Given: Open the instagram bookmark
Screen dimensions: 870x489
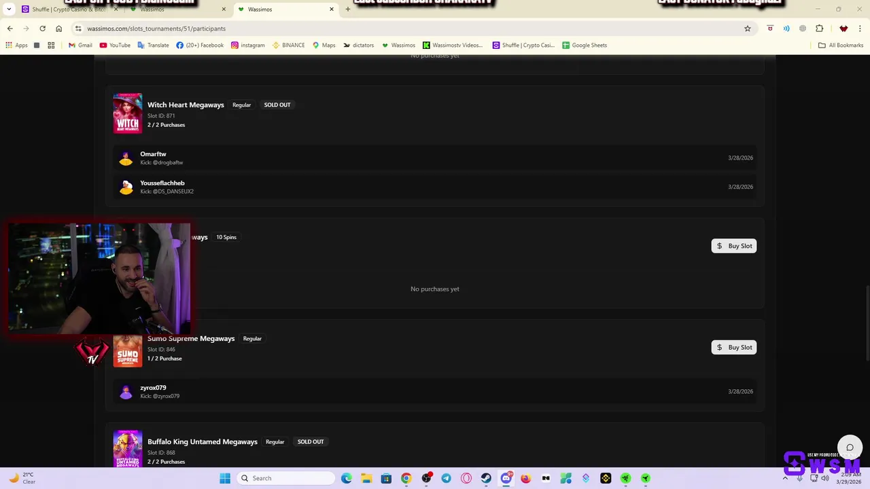Looking at the screenshot, I should pyautogui.click(x=248, y=46).
